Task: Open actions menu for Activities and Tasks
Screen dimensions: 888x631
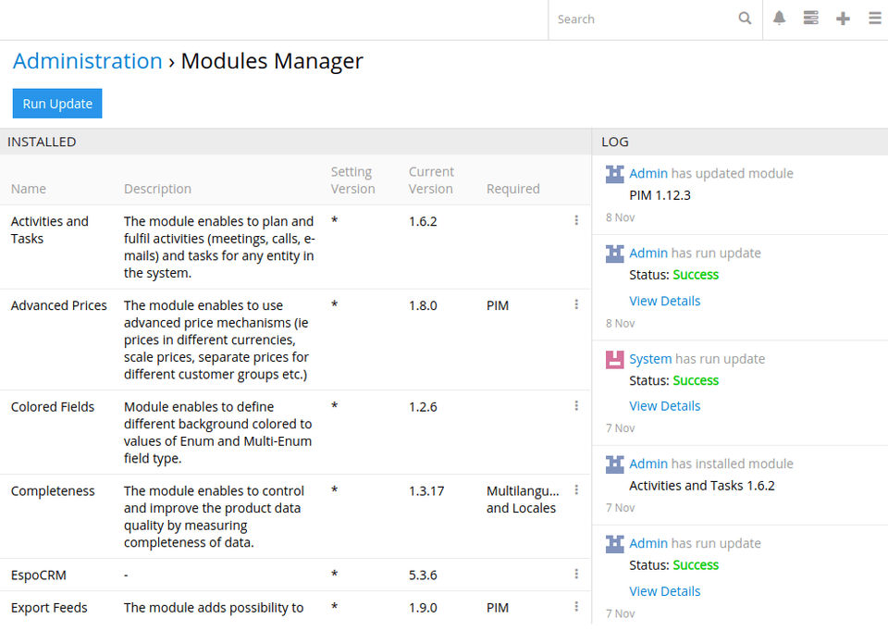Action: (x=576, y=220)
